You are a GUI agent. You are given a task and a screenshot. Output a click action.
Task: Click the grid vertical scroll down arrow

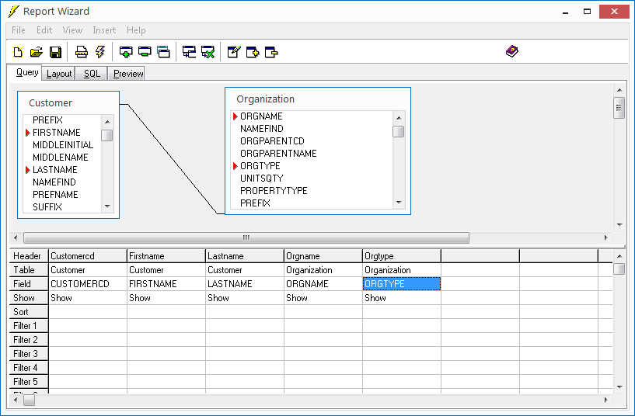[x=619, y=387]
